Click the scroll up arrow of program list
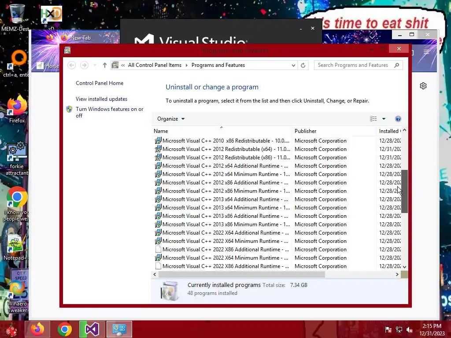 pos(404,130)
